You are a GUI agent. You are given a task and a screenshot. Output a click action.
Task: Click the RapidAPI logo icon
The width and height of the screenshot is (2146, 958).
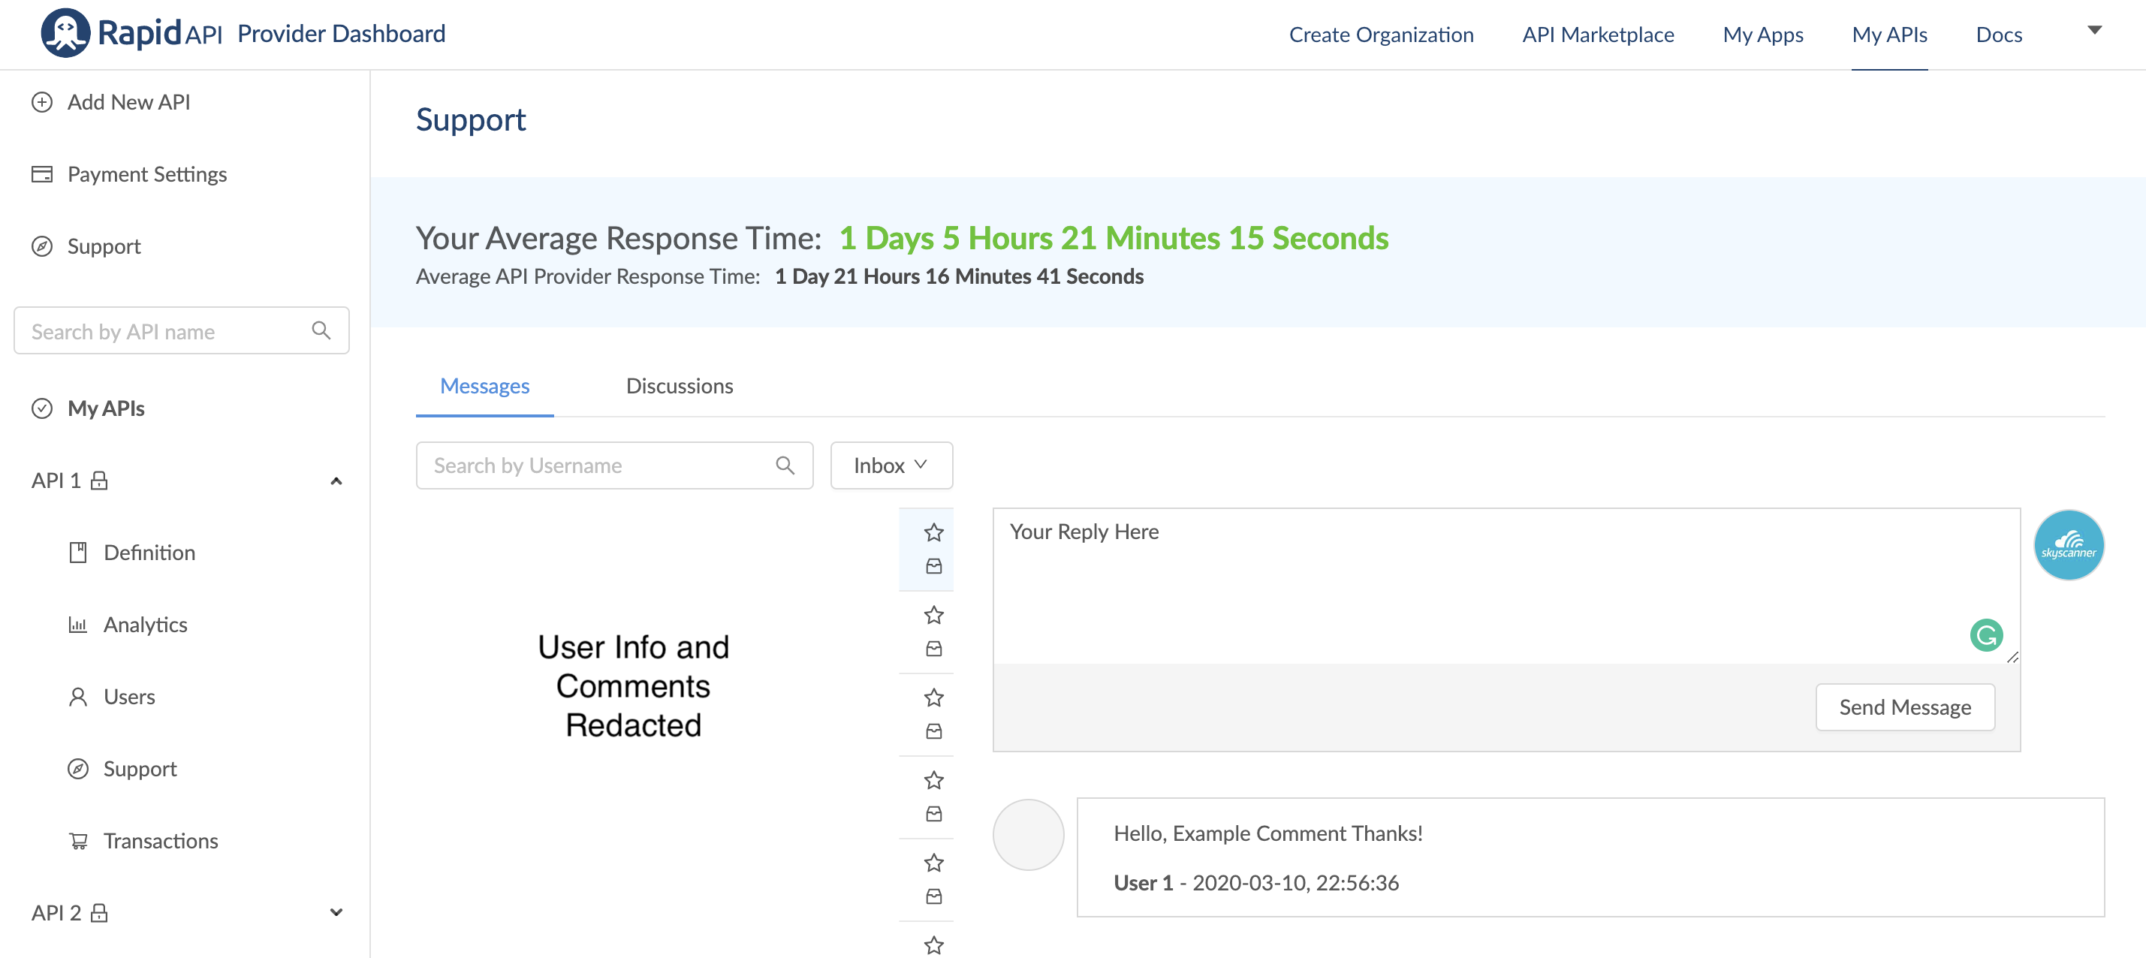pos(65,33)
